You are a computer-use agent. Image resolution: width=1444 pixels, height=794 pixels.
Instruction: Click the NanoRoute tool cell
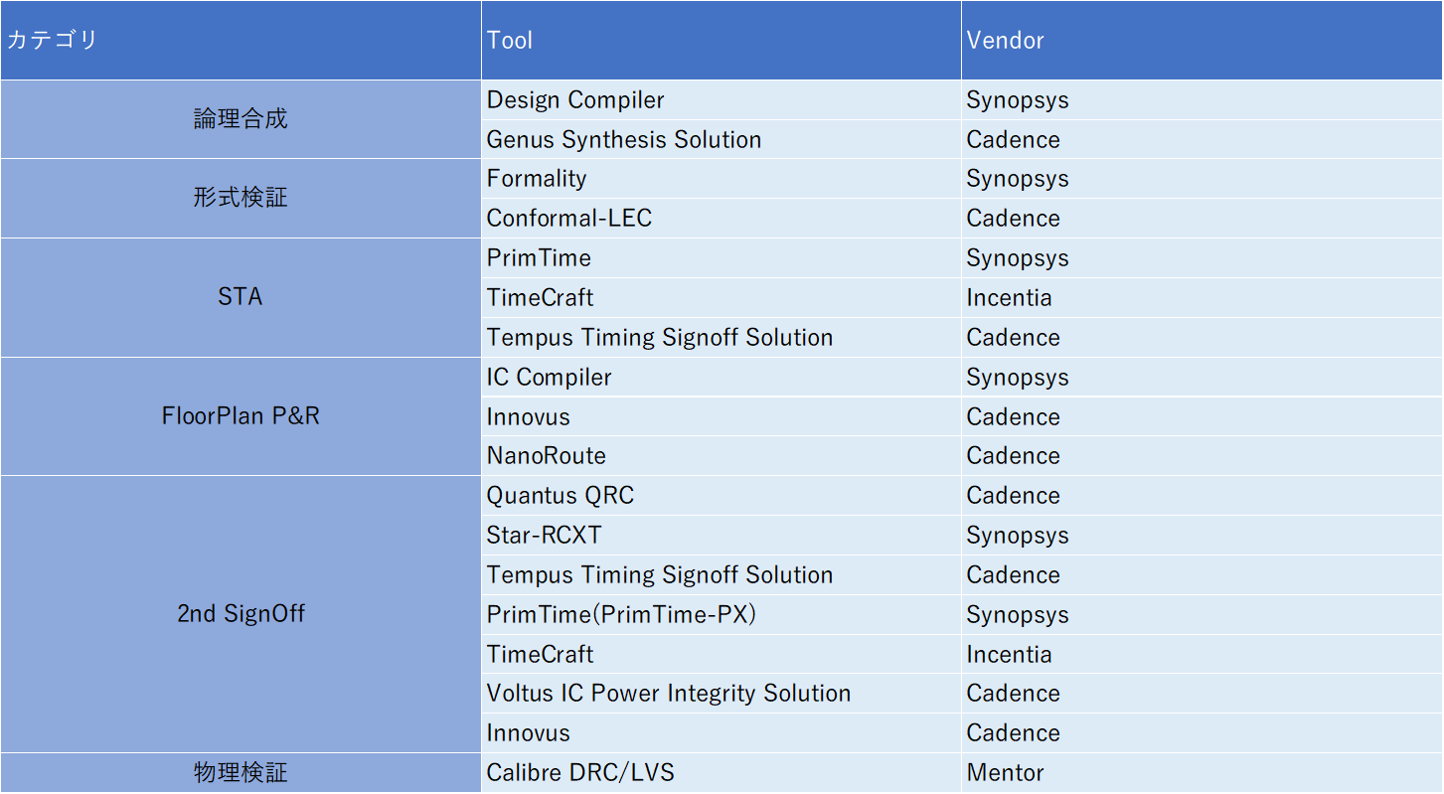tap(721, 456)
